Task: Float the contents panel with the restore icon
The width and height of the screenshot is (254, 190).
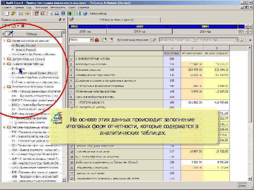Action: tap(60, 20)
